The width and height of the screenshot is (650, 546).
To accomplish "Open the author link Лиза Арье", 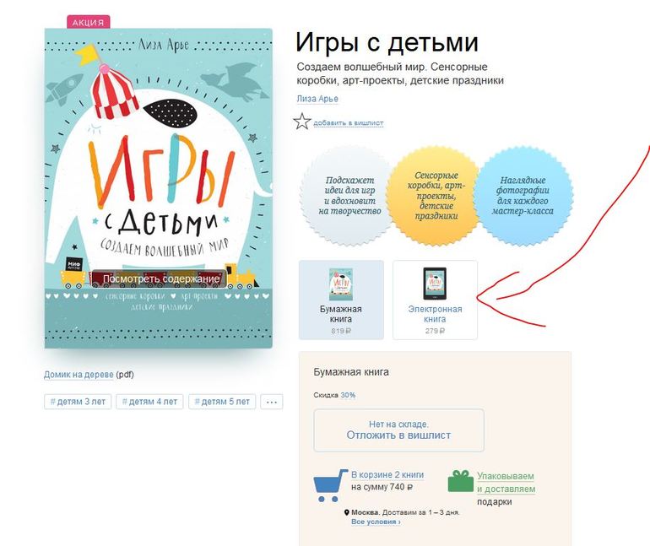I will coord(317,99).
